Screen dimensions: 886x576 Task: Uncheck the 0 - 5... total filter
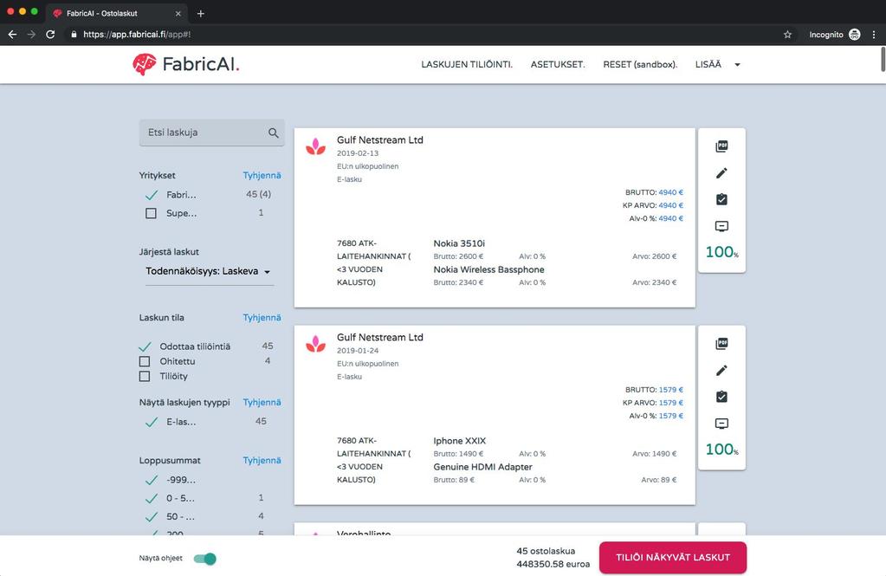tap(152, 499)
